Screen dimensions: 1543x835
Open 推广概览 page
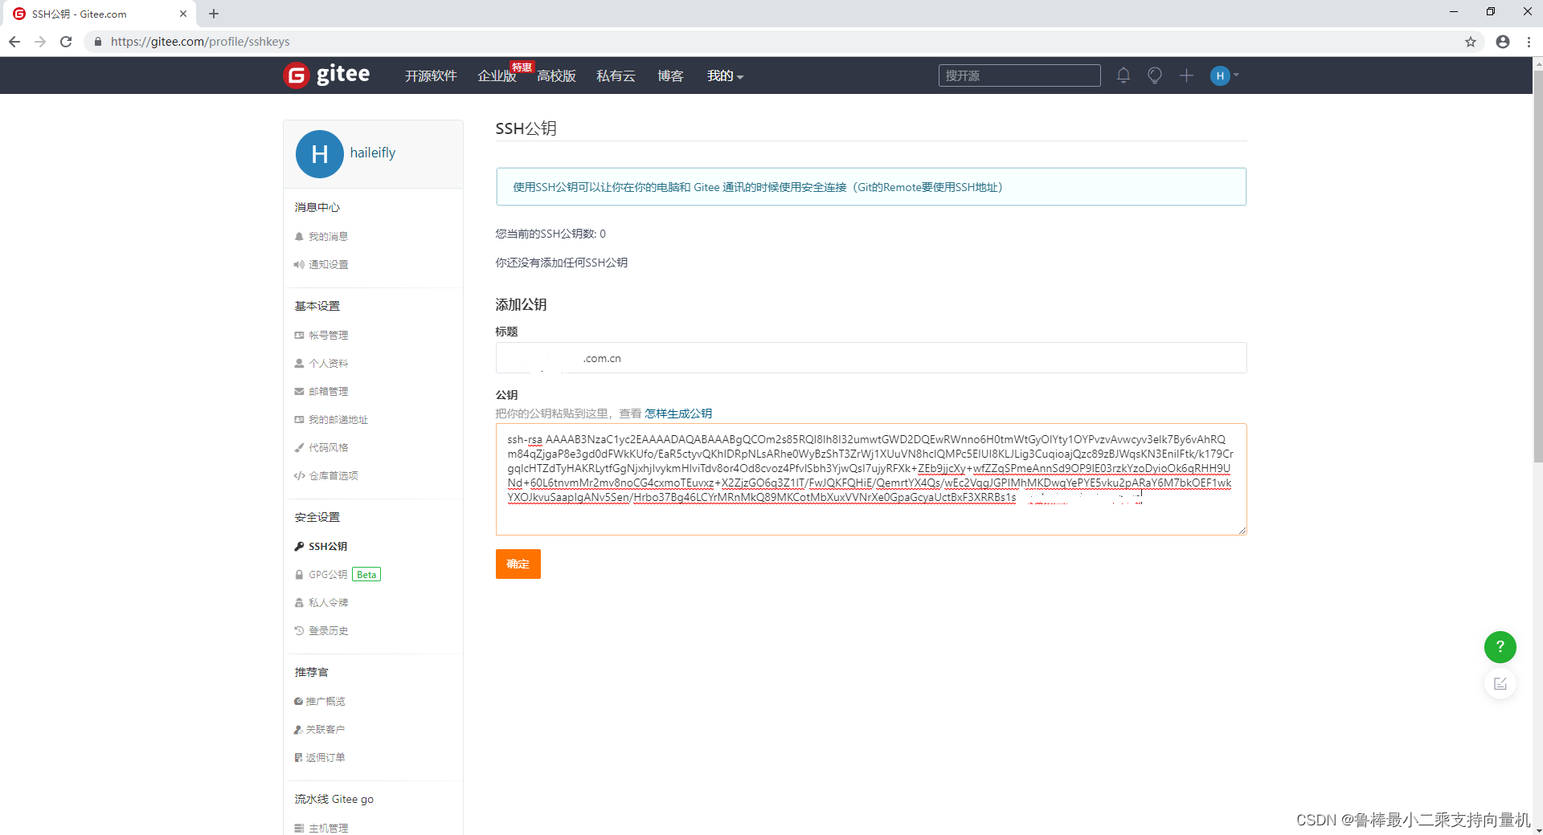pyautogui.click(x=320, y=701)
